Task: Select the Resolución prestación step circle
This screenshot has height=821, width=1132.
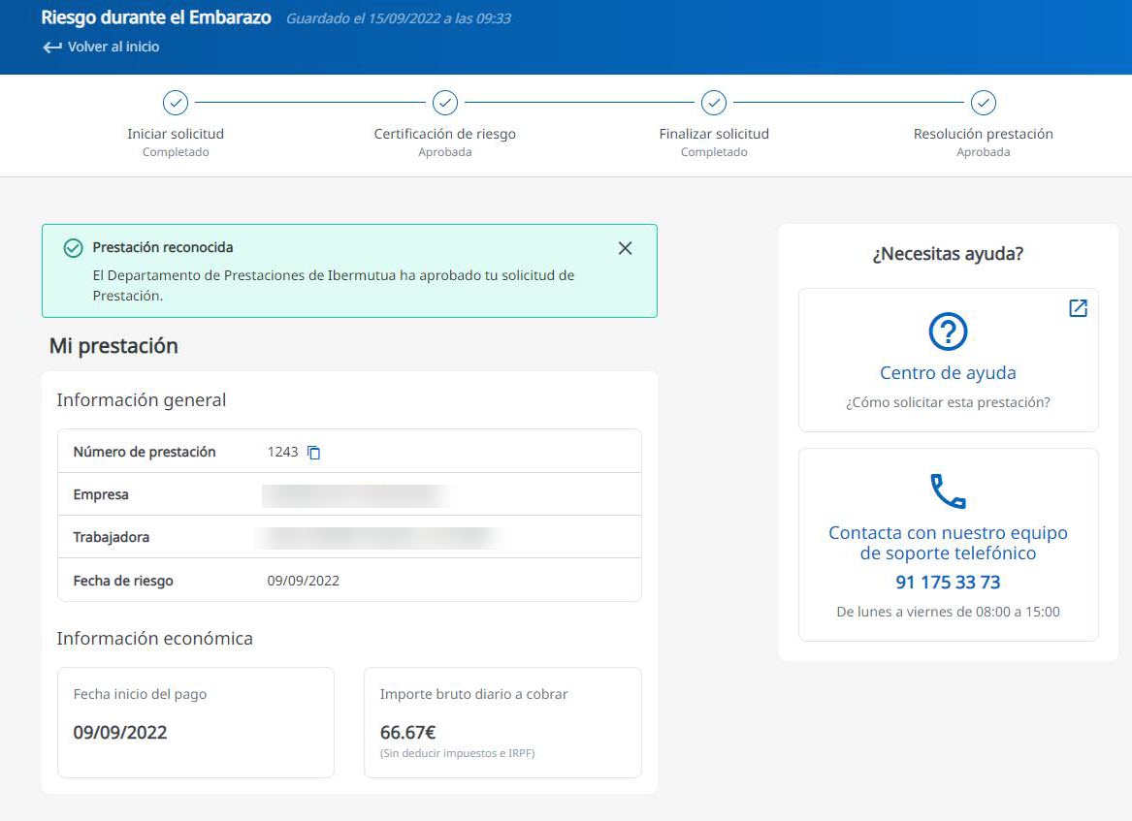Action: coord(984,103)
